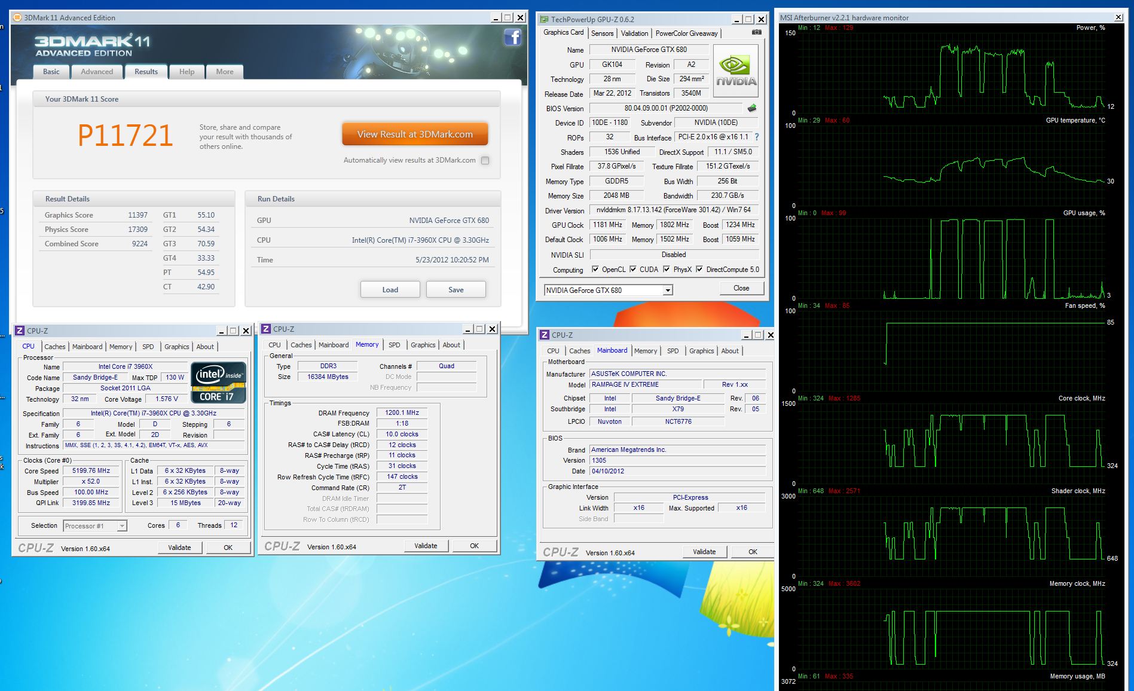Click the Core Voltage value 1.576 V
This screenshot has height=691, width=1134.
[166, 399]
